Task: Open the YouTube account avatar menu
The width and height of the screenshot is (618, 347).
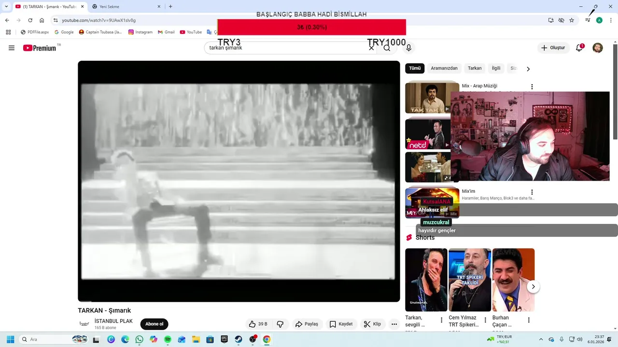Action: (x=598, y=48)
